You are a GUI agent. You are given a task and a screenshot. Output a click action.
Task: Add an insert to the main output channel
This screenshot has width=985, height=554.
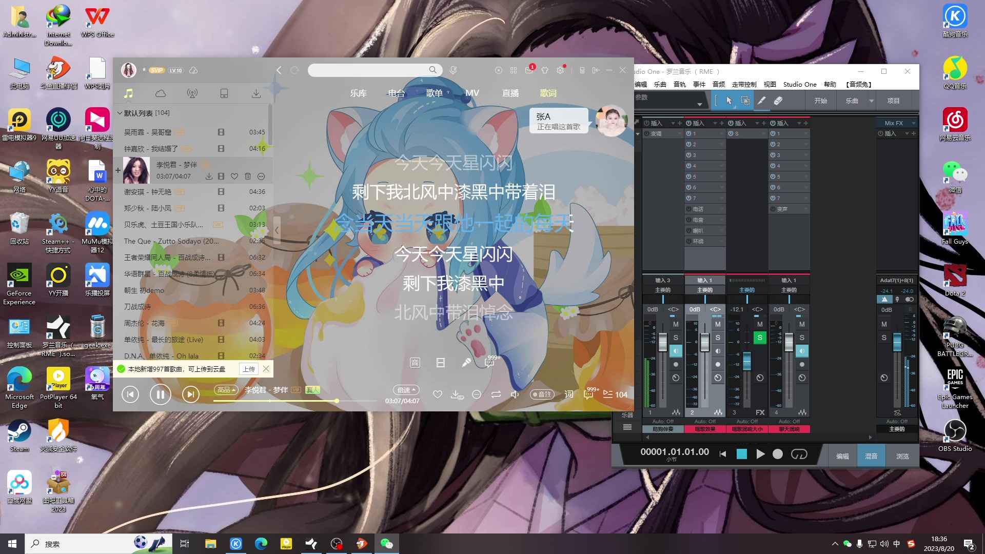[913, 133]
